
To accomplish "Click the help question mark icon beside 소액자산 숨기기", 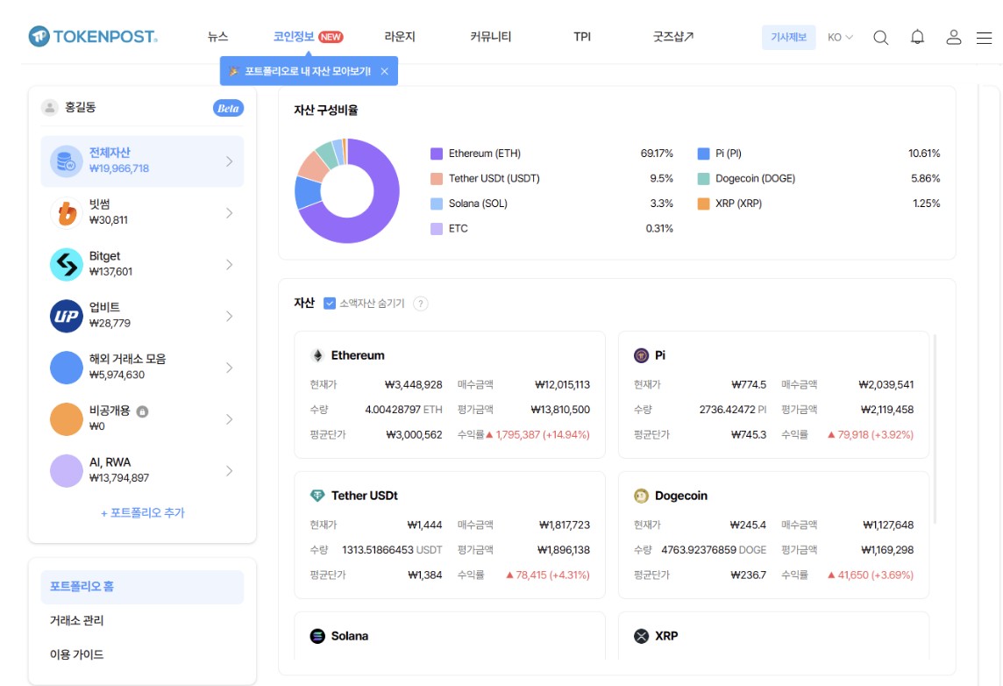I will 420,304.
